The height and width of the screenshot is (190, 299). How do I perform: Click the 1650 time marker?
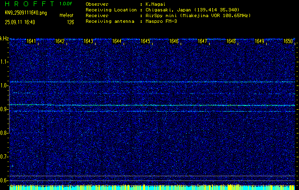pyautogui.click(x=288, y=41)
